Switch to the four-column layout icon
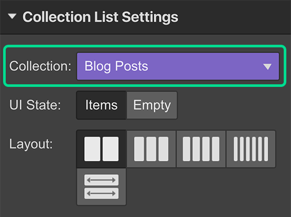This screenshot has height=217, width=291. (x=201, y=149)
